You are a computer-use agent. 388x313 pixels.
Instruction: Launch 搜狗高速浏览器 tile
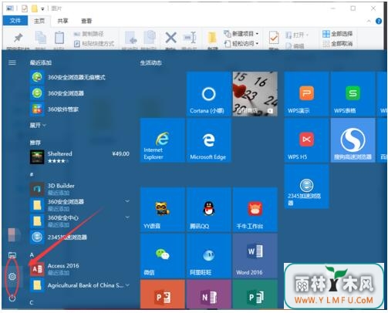(x=353, y=140)
